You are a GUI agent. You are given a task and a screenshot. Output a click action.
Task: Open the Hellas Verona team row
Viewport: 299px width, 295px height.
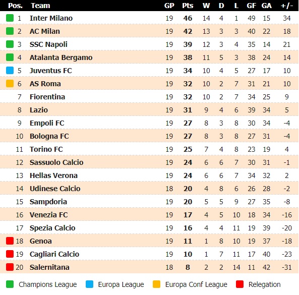(149, 175)
